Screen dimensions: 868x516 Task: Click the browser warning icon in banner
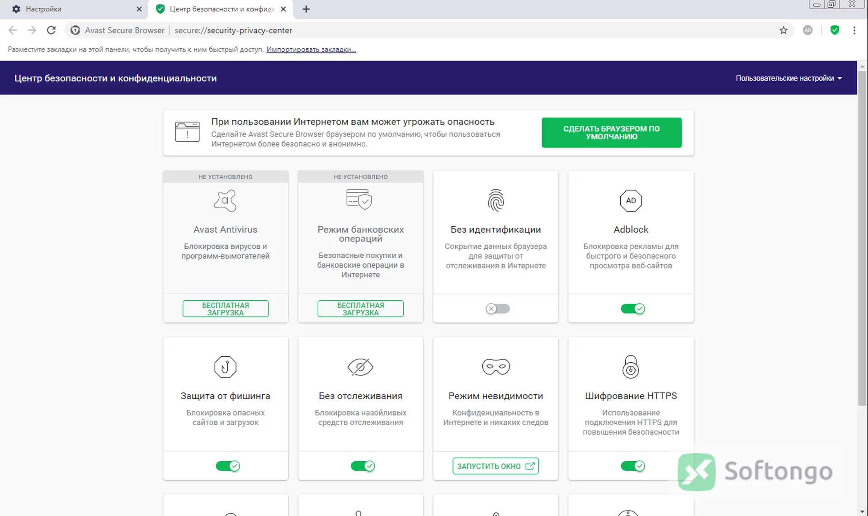coord(187,132)
